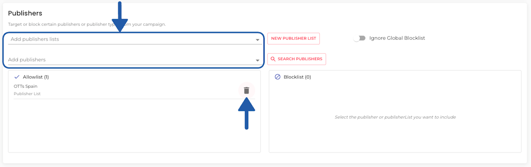
Task: Click the magnifier icon in Search Publishers
Action: tap(273, 59)
